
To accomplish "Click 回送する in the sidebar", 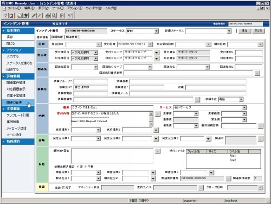I will pyautogui.click(x=12, y=69).
